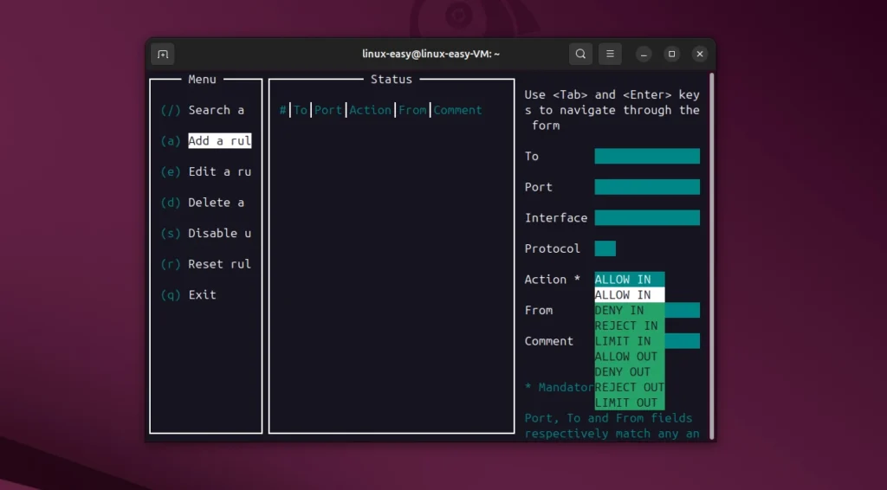Select LIMIT OUT from Action list
The image size is (887, 490).
point(629,403)
